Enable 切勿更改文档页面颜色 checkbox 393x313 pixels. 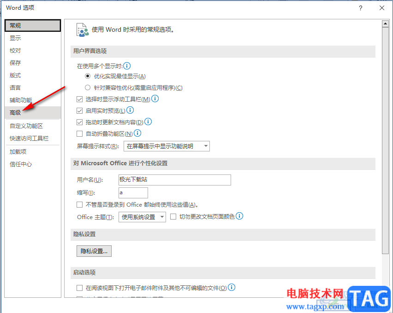tap(173, 217)
